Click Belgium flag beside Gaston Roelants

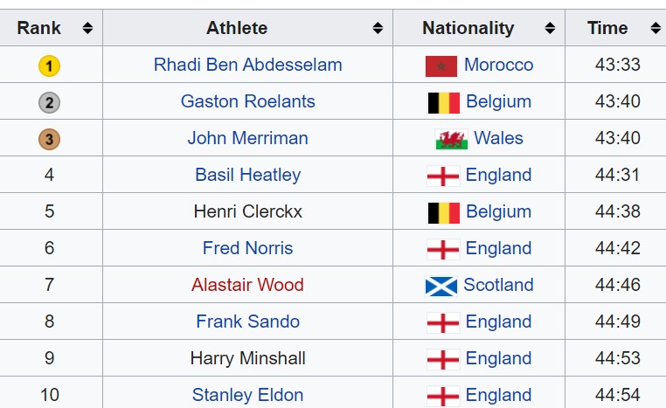(443, 103)
